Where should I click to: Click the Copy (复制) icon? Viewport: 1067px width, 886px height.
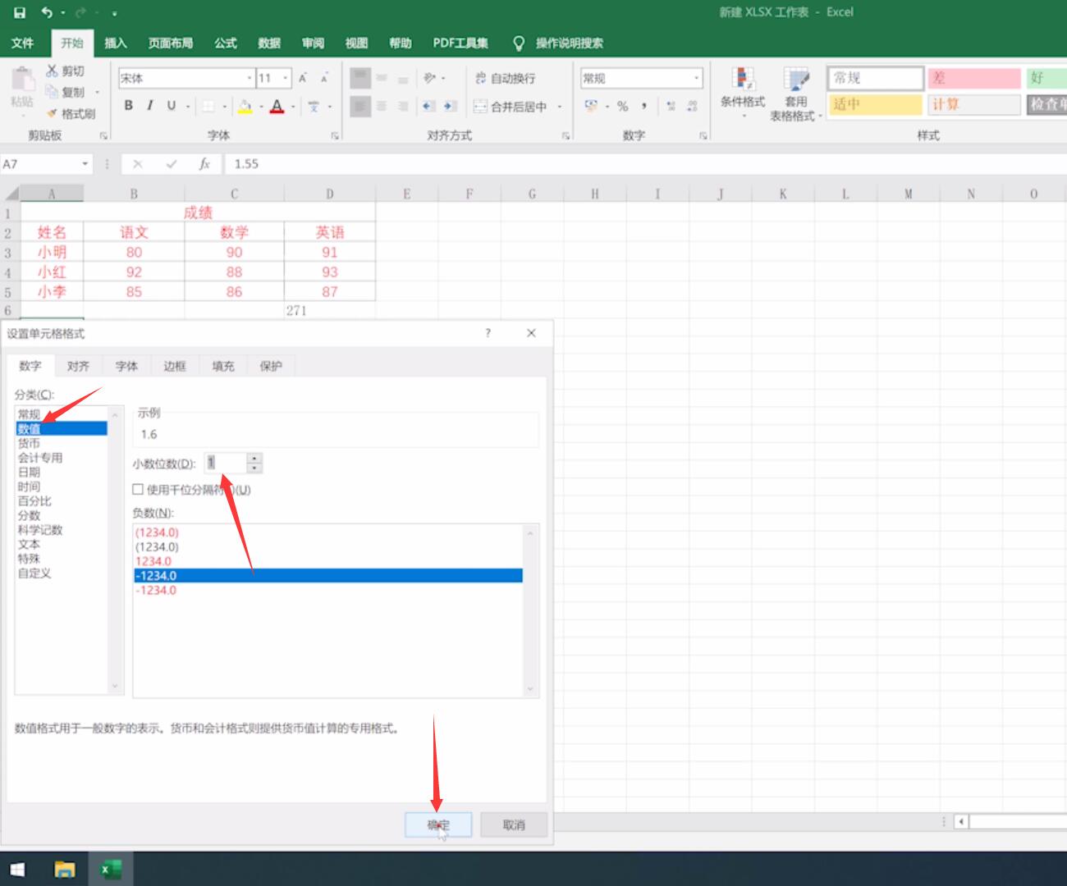point(52,92)
